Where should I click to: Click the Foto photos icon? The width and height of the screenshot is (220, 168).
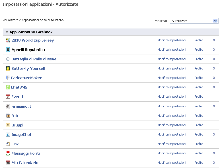pos(8,116)
